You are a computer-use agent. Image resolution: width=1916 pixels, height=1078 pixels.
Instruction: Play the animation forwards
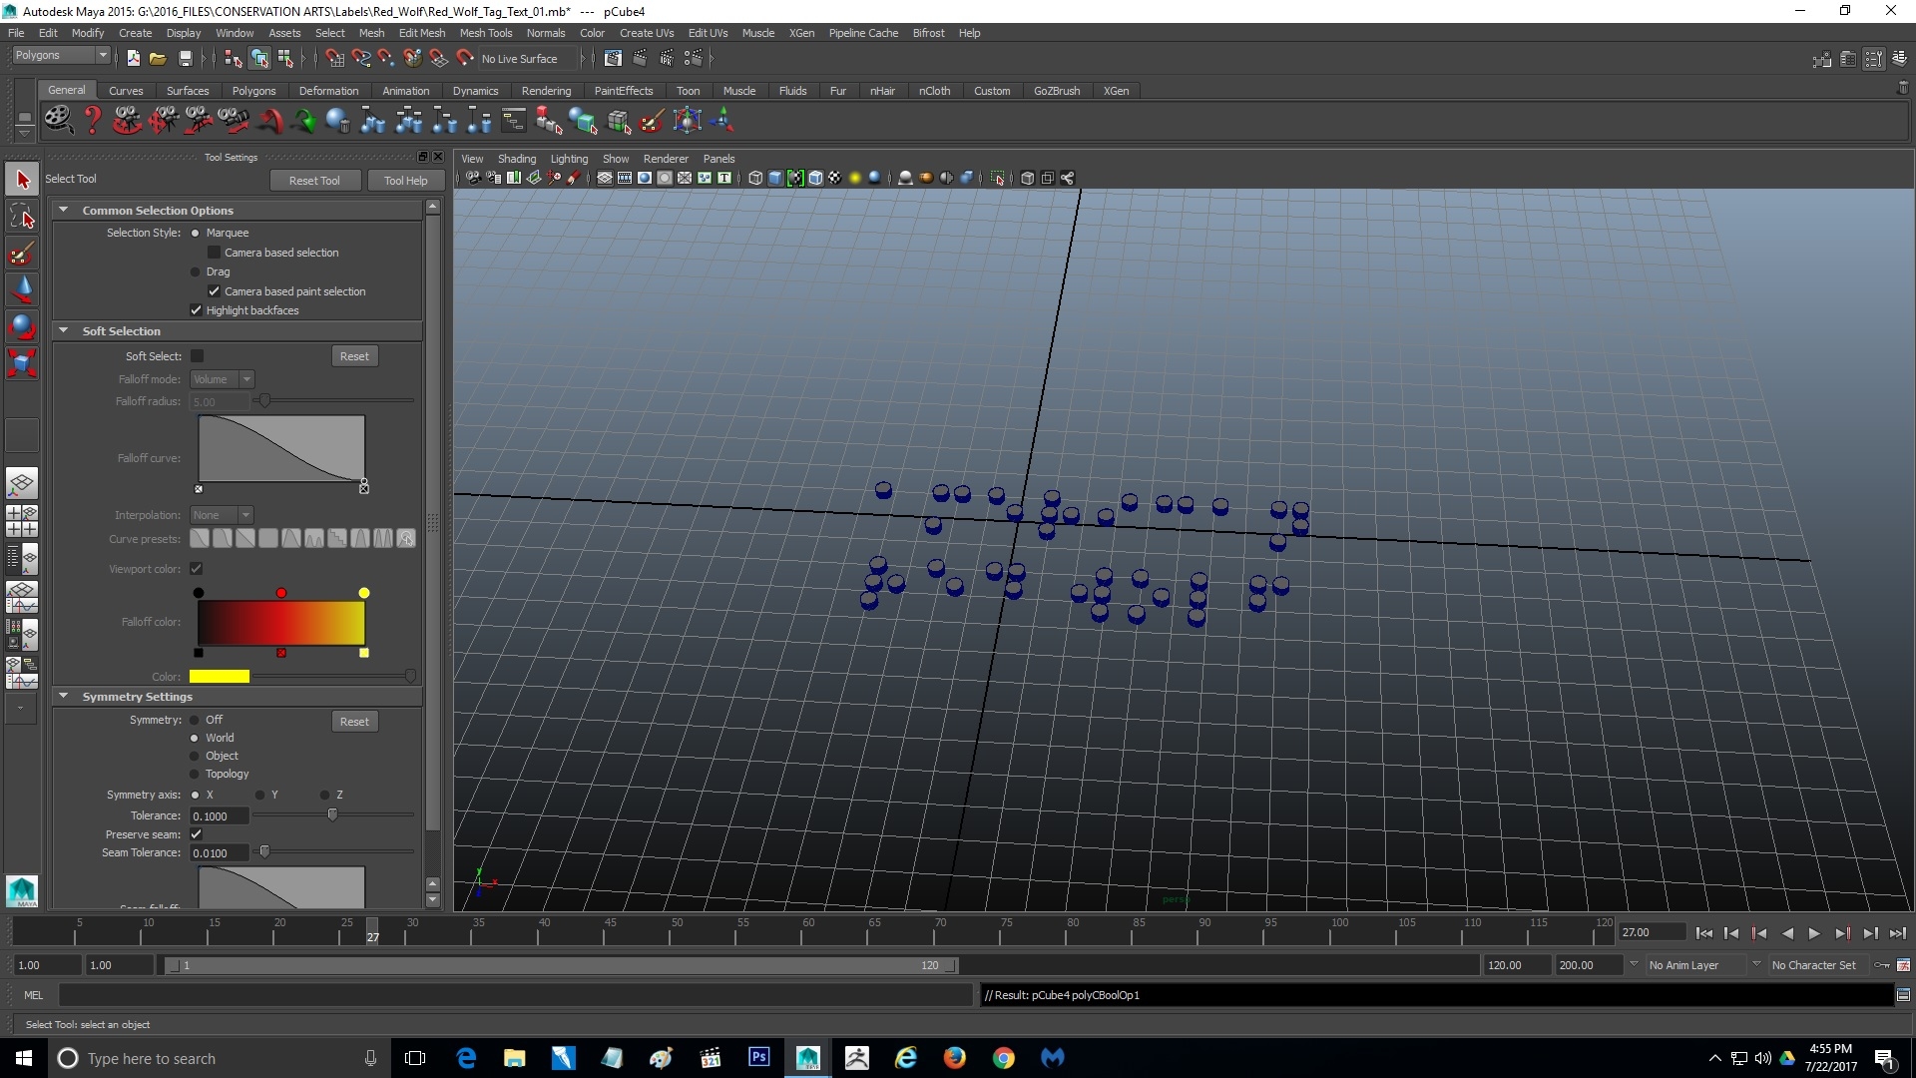(x=1814, y=933)
